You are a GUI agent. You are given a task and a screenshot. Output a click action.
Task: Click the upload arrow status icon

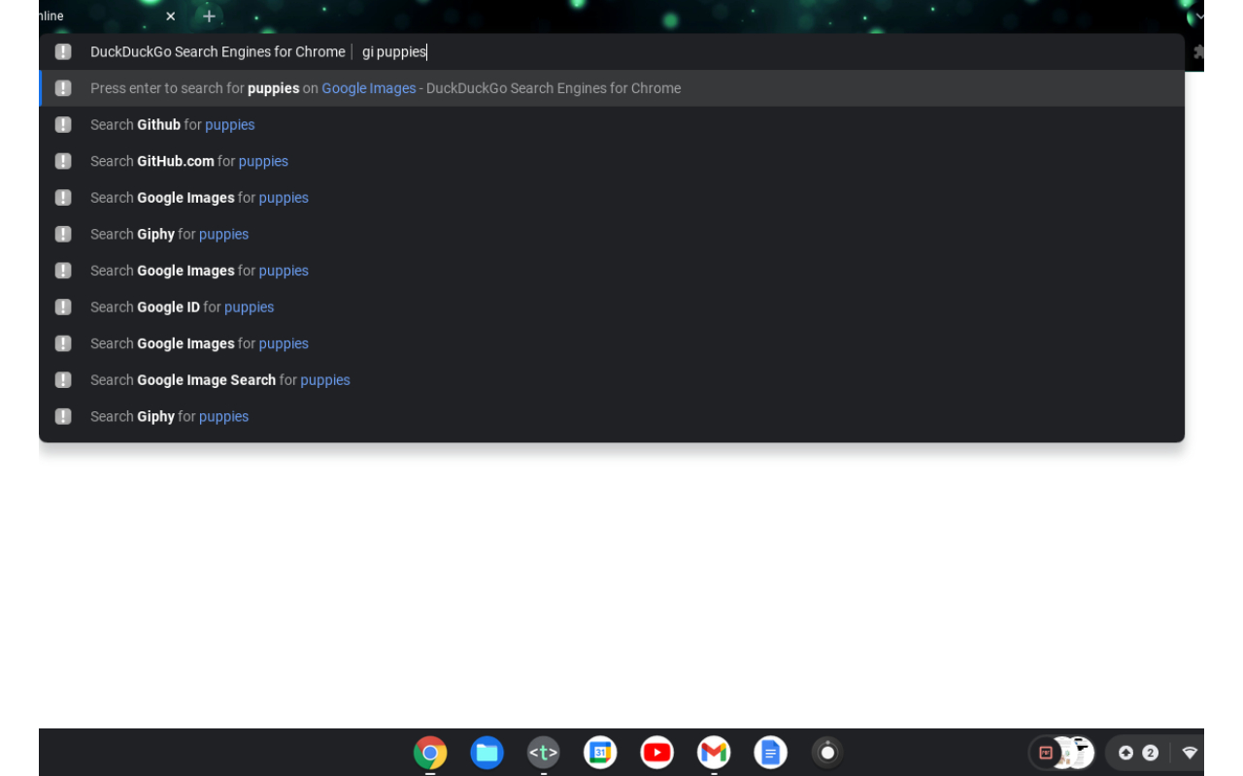[1125, 753]
